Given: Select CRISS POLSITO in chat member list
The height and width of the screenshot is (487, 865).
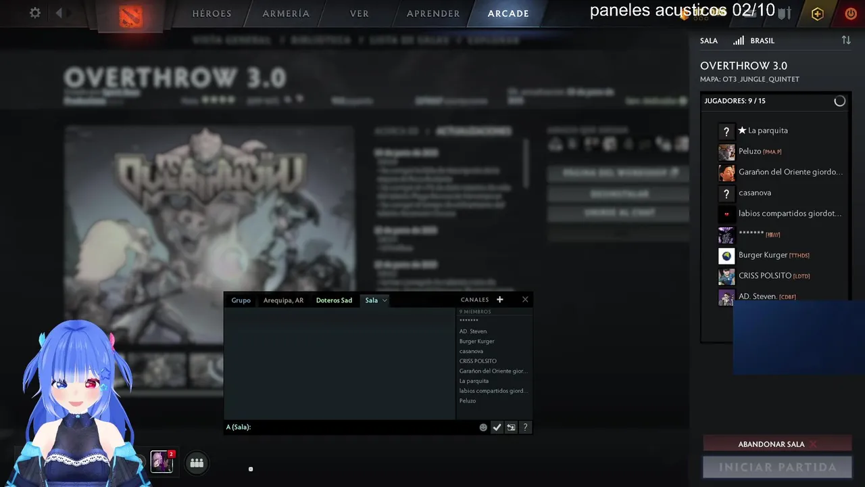Looking at the screenshot, I should click(478, 361).
